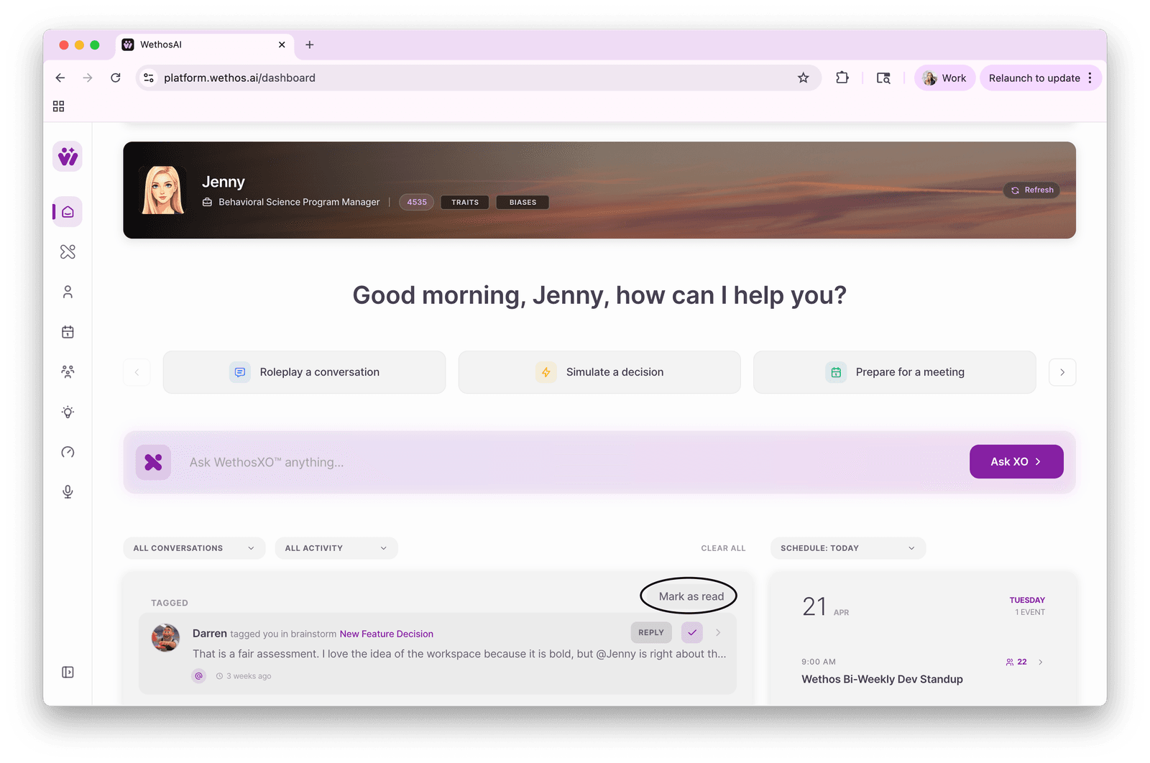Open the teams group sidebar icon
The width and height of the screenshot is (1150, 763).
pyautogui.click(x=68, y=371)
